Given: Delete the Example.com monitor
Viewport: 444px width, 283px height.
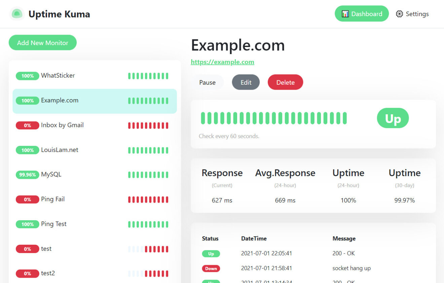Looking at the screenshot, I should 285,82.
